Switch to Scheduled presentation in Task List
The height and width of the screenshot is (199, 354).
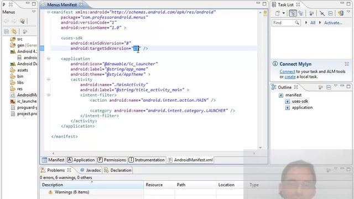coord(301,13)
